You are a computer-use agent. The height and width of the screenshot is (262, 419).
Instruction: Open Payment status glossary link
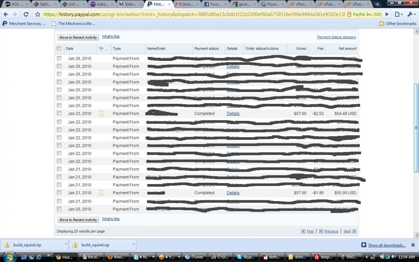(x=336, y=37)
